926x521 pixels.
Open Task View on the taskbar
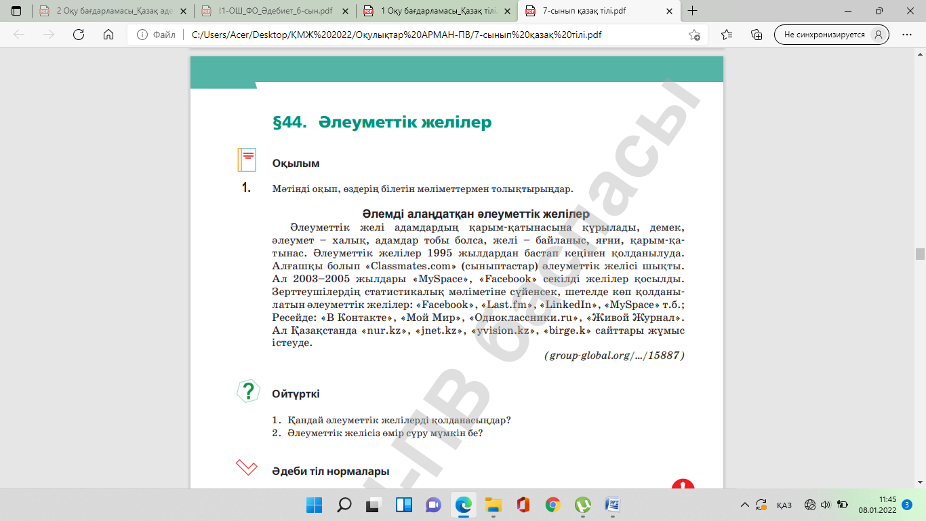pyautogui.click(x=374, y=505)
